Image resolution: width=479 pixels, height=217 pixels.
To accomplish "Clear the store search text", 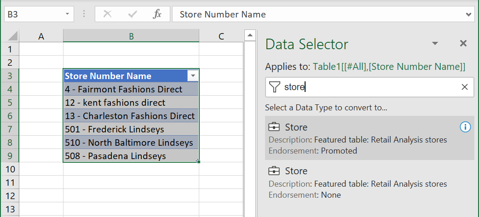I will [465, 87].
